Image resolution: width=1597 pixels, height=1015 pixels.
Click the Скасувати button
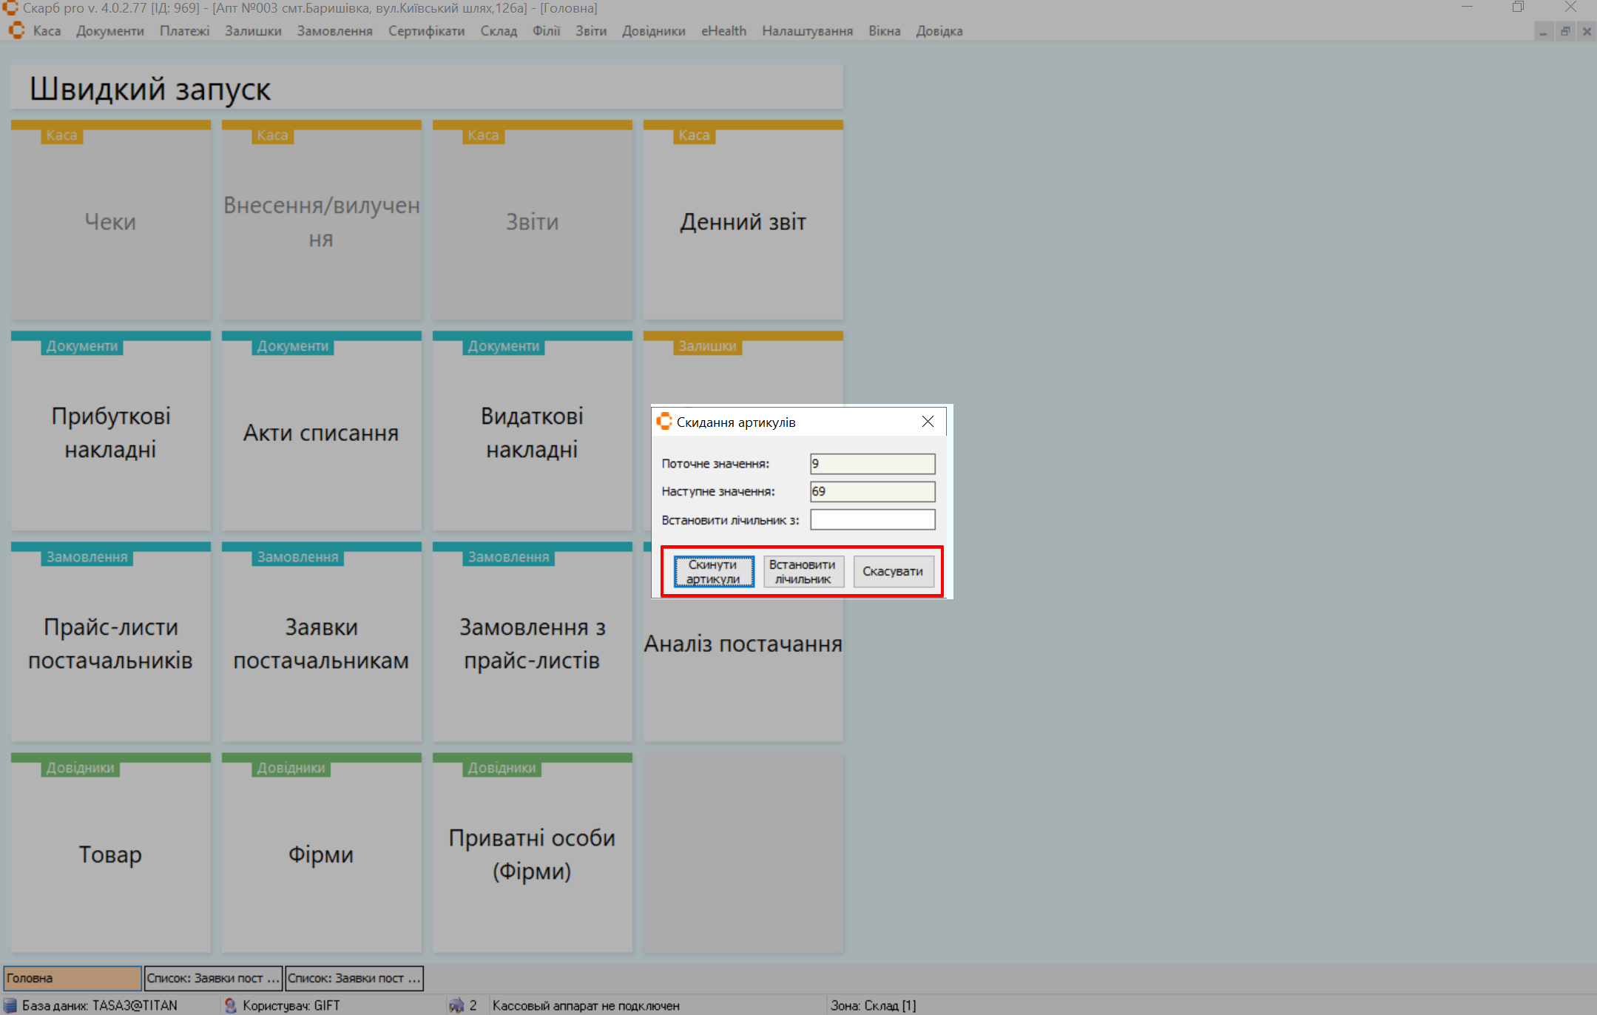pos(893,572)
